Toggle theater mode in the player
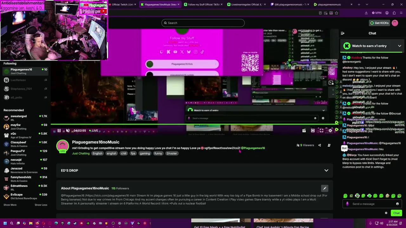406x228 pixels. pyautogui.click(x=313, y=130)
